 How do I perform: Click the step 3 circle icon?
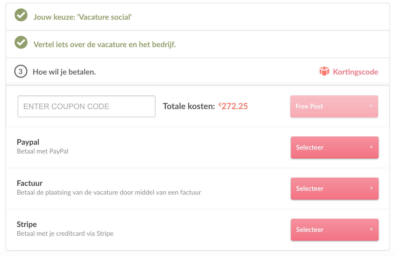pos(21,71)
